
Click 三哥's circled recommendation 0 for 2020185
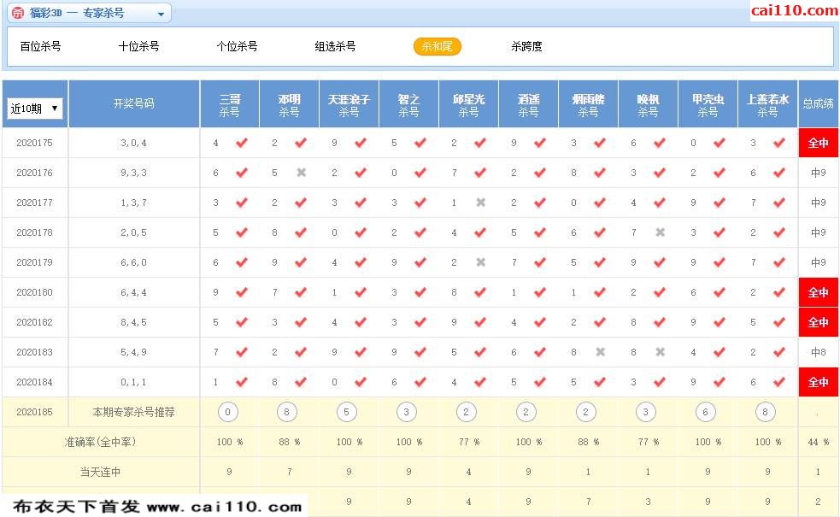[x=227, y=412]
